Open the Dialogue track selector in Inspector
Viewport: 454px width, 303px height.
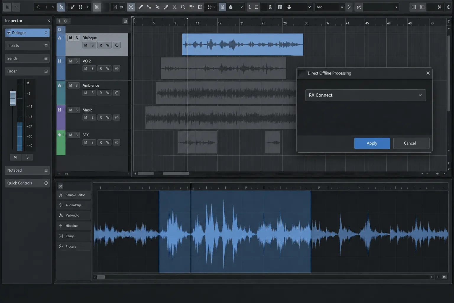pos(27,33)
